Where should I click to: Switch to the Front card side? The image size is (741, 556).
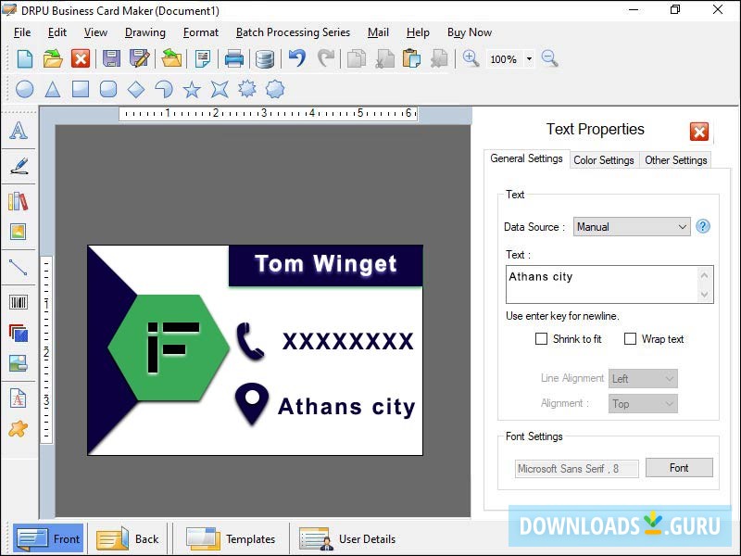click(x=48, y=538)
